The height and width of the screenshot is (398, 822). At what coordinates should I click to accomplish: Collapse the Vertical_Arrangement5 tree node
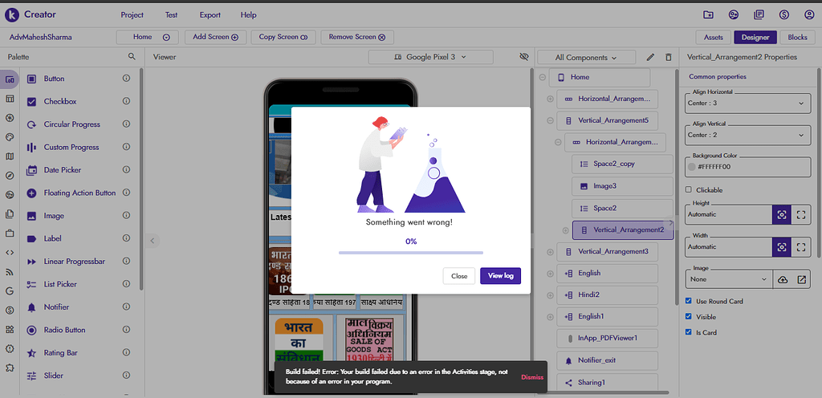550,121
